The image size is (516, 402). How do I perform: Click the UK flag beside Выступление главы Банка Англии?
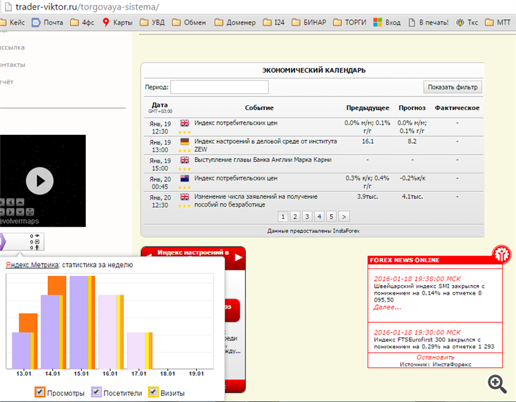tap(184, 160)
